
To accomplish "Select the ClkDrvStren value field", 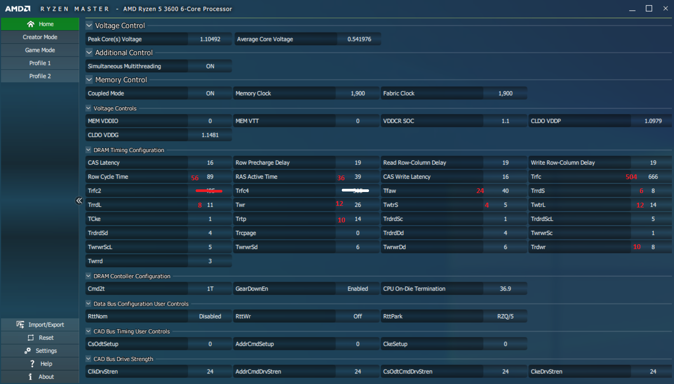I will point(210,372).
